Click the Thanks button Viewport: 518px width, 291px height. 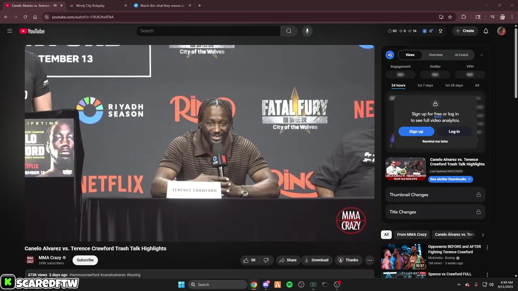[348, 260]
